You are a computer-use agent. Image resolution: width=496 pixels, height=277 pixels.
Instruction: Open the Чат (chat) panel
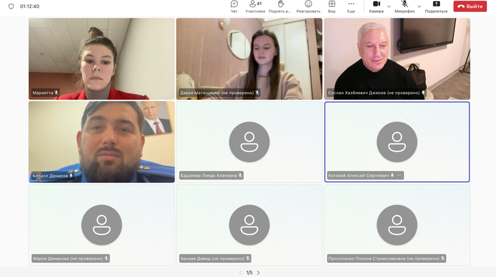234,6
